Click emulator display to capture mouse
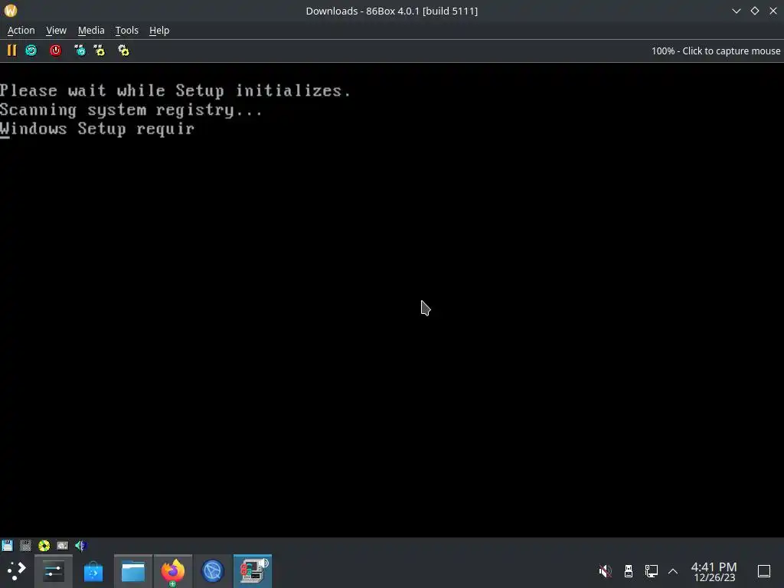This screenshot has width=784, height=588. point(392,300)
